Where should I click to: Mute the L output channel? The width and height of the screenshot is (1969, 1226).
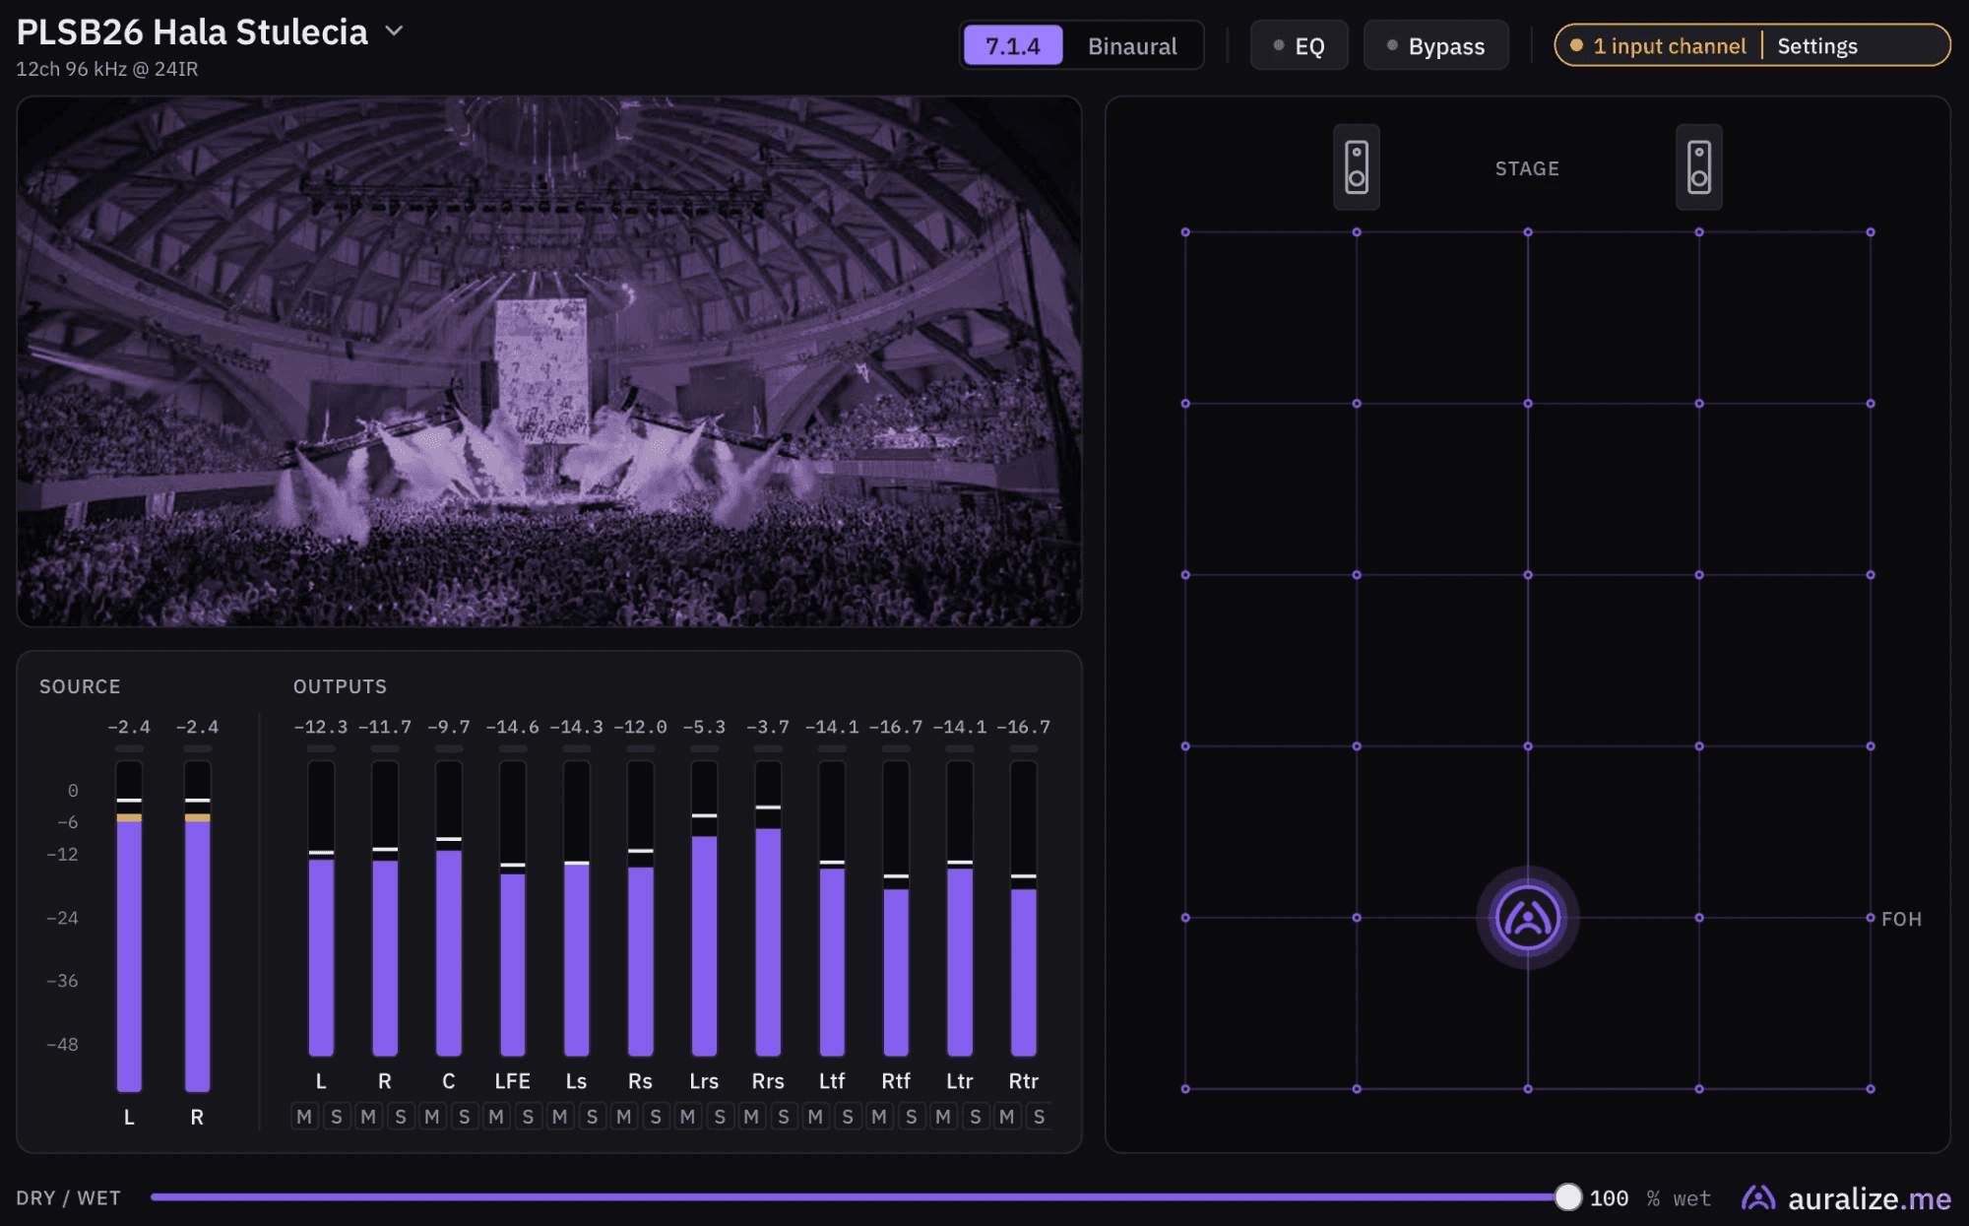[304, 1117]
